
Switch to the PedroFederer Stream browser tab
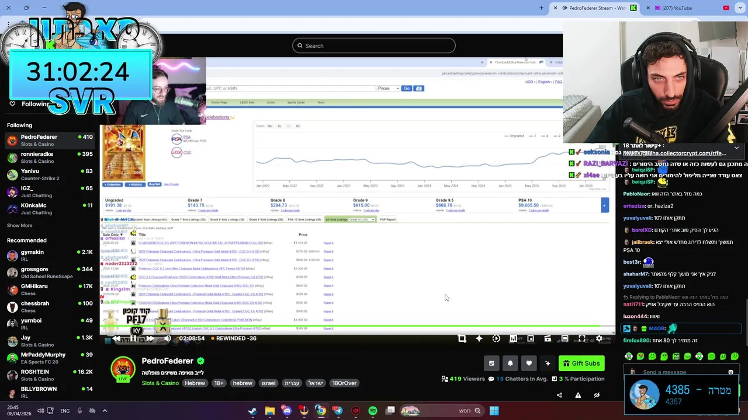point(596,8)
